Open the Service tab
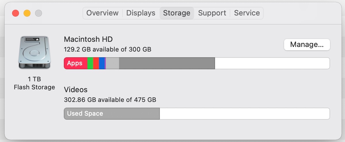Screen dimensions: 345x142 tap(247, 13)
